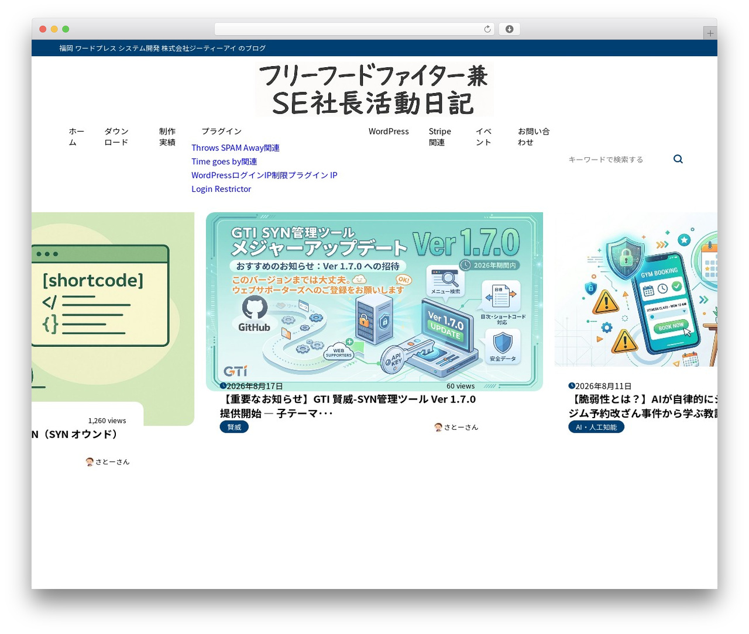Go to the WordPress menu item

pos(389,131)
